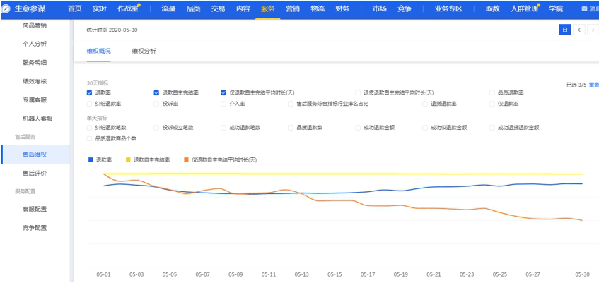Image resolution: width=599 pixels, height=290 pixels.
Task: Click the 重置 reset link
Action: point(593,85)
